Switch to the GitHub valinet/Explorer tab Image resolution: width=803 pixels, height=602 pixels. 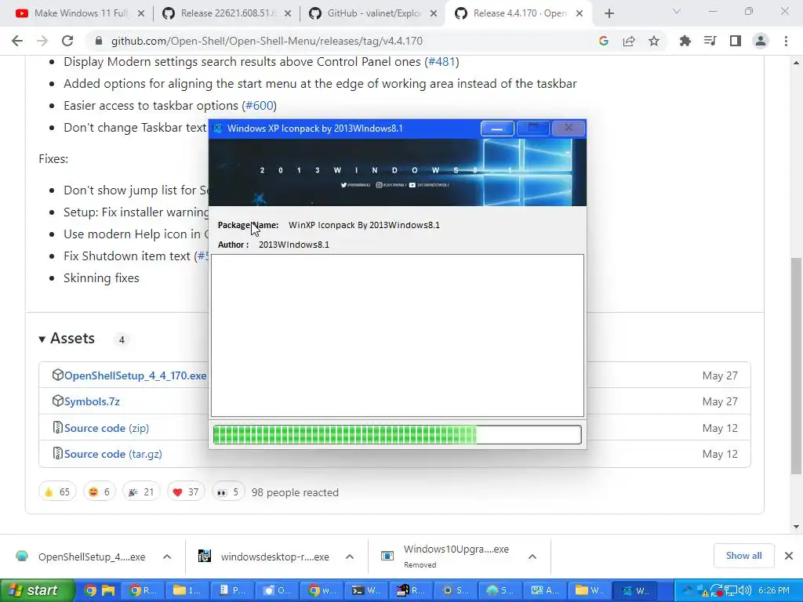[x=372, y=13]
